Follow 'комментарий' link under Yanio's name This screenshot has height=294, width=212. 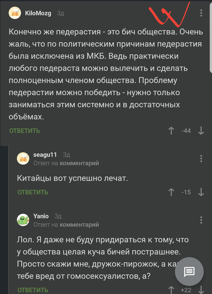coord(79,225)
